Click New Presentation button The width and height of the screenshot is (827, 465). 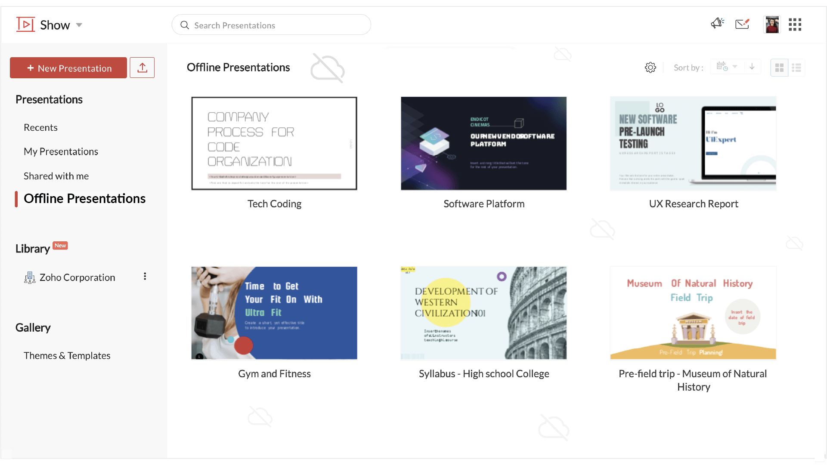(x=68, y=68)
